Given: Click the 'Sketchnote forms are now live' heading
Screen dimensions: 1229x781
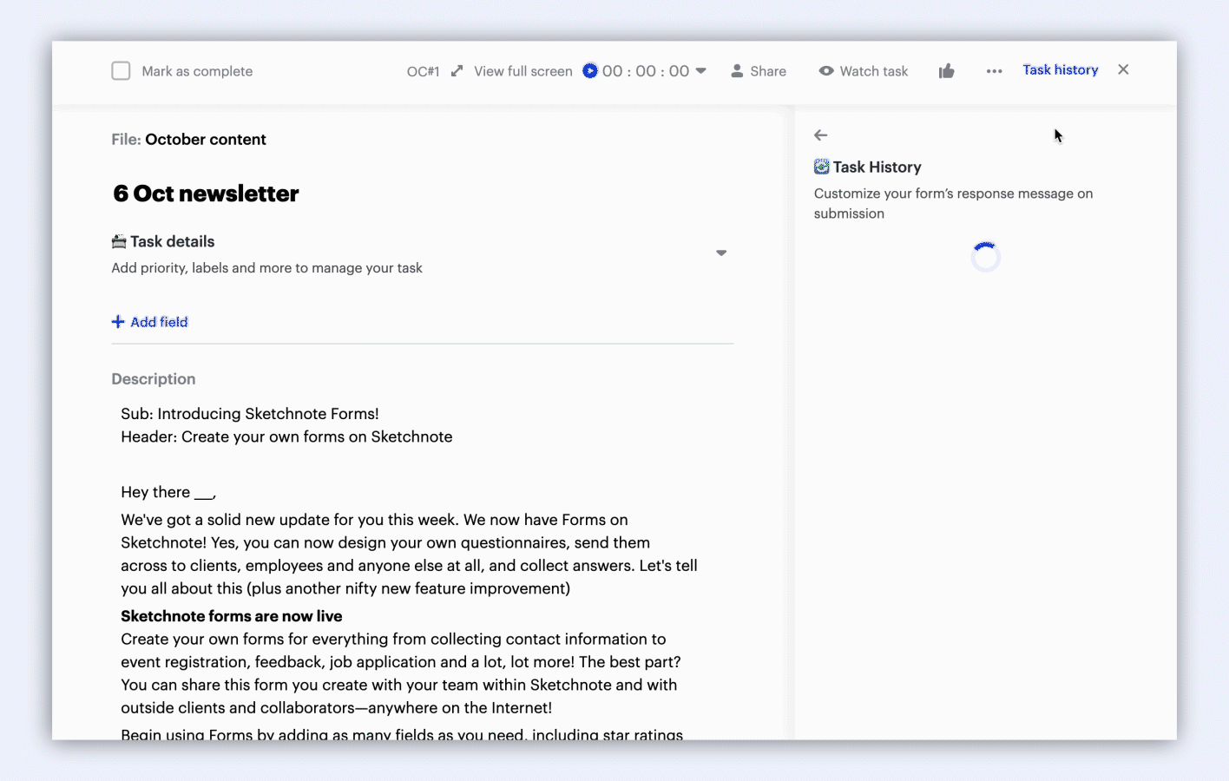Looking at the screenshot, I should pyautogui.click(x=232, y=616).
